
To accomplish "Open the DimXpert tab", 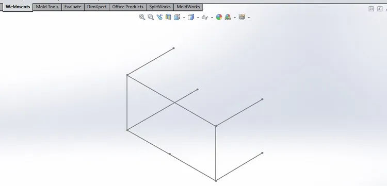I will (96, 7).
